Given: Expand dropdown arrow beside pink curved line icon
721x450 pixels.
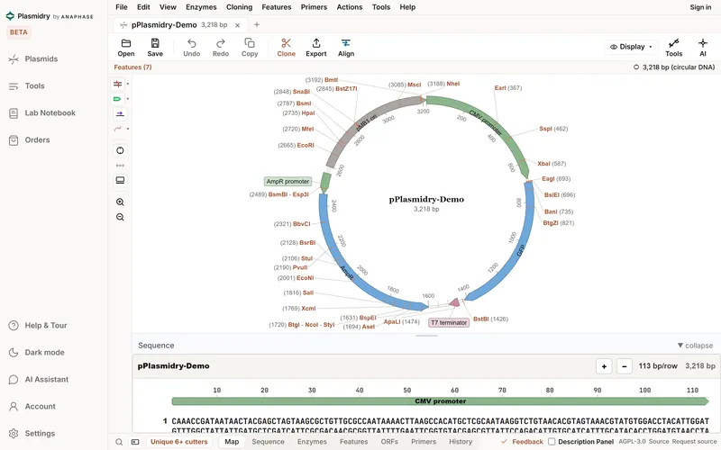Looking at the screenshot, I should 128,129.
